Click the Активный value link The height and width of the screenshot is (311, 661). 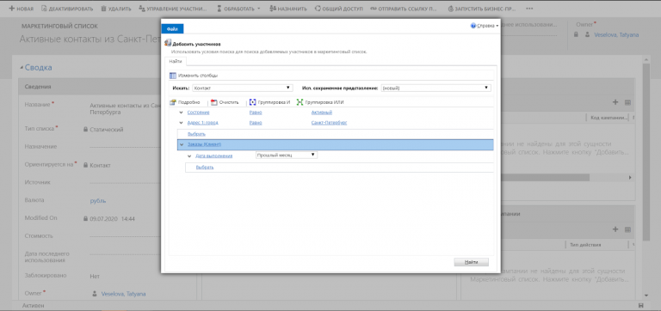[322, 113]
